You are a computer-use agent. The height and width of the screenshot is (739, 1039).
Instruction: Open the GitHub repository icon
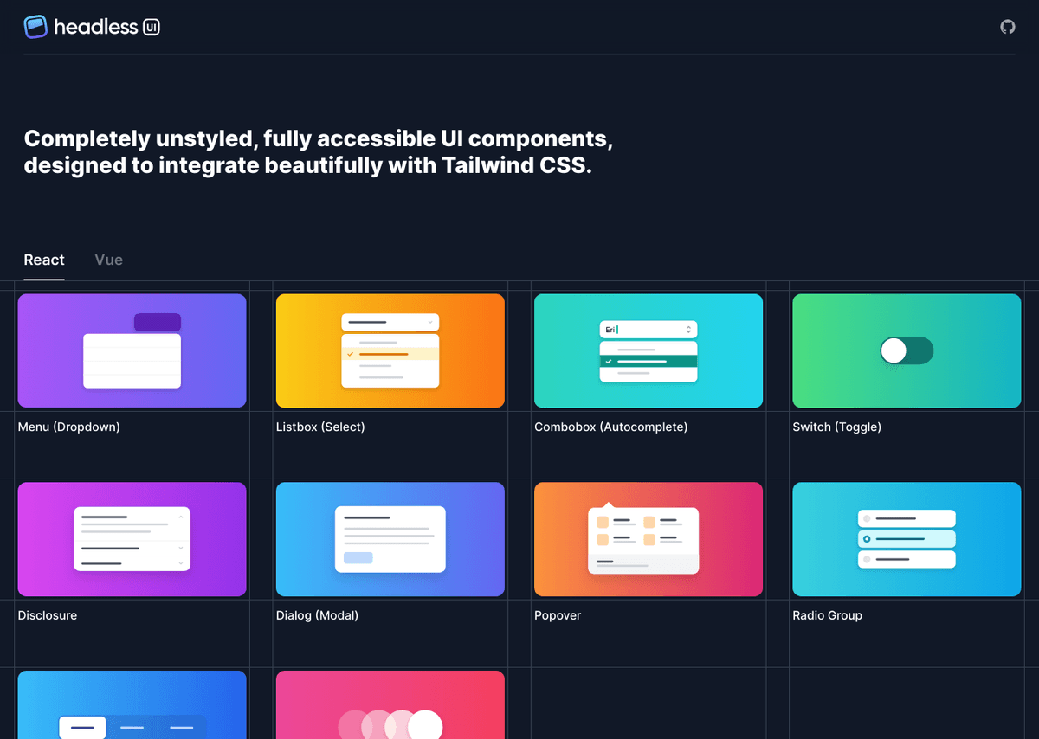[1007, 27]
